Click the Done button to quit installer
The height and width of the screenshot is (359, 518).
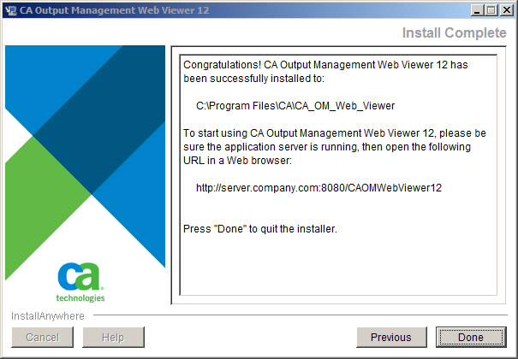(471, 337)
